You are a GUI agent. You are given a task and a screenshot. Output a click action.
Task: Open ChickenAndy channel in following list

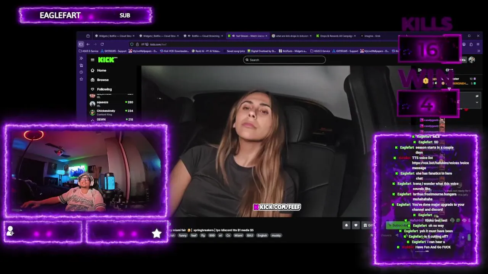(x=111, y=112)
